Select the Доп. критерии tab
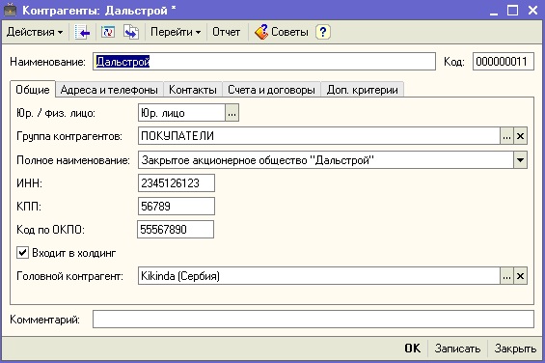545x363 pixels. [362, 90]
